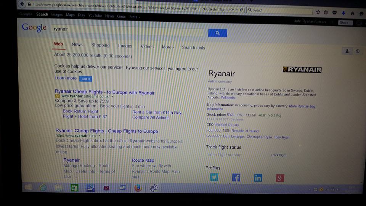366x206 pixels.
Task: Click the blue Google search magnifier button
Action: pyautogui.click(x=218, y=33)
